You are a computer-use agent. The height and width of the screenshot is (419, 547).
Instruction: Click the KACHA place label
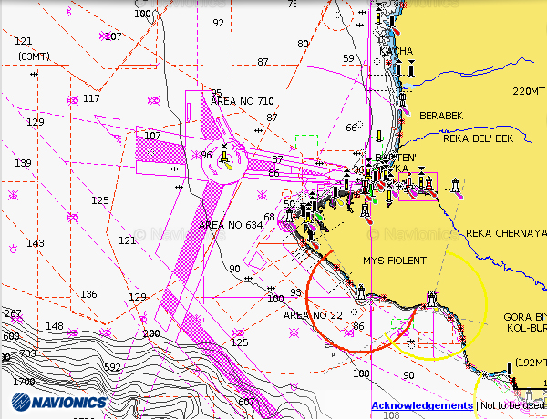pyautogui.click(x=397, y=51)
